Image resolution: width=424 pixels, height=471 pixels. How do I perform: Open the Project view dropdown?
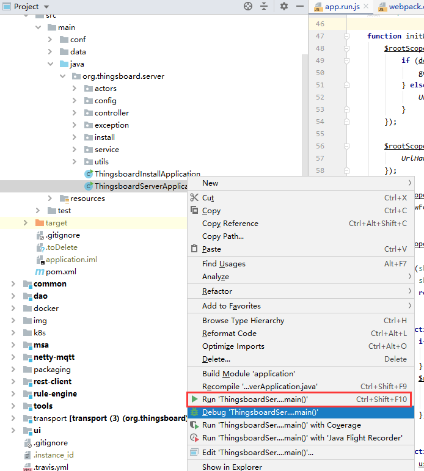pyautogui.click(x=46, y=7)
